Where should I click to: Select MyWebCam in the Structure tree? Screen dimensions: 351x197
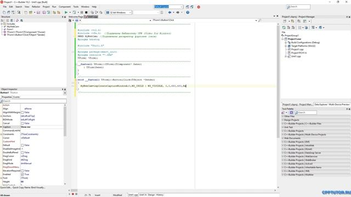[13, 27]
